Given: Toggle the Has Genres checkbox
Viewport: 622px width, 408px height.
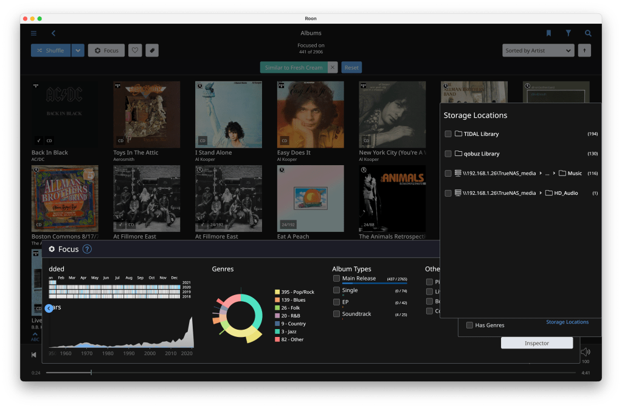Looking at the screenshot, I should 469,325.
